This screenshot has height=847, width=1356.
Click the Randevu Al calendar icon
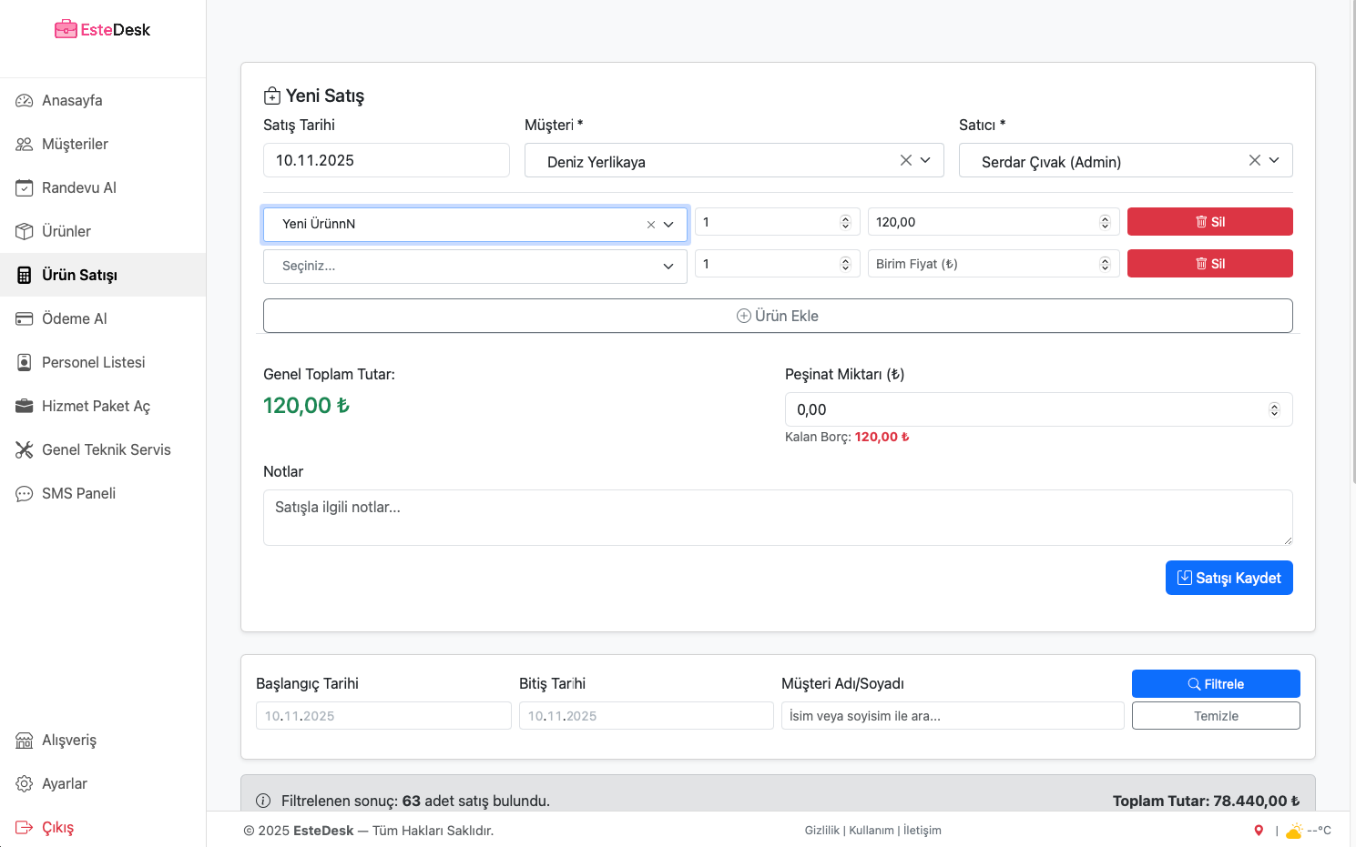tap(25, 187)
